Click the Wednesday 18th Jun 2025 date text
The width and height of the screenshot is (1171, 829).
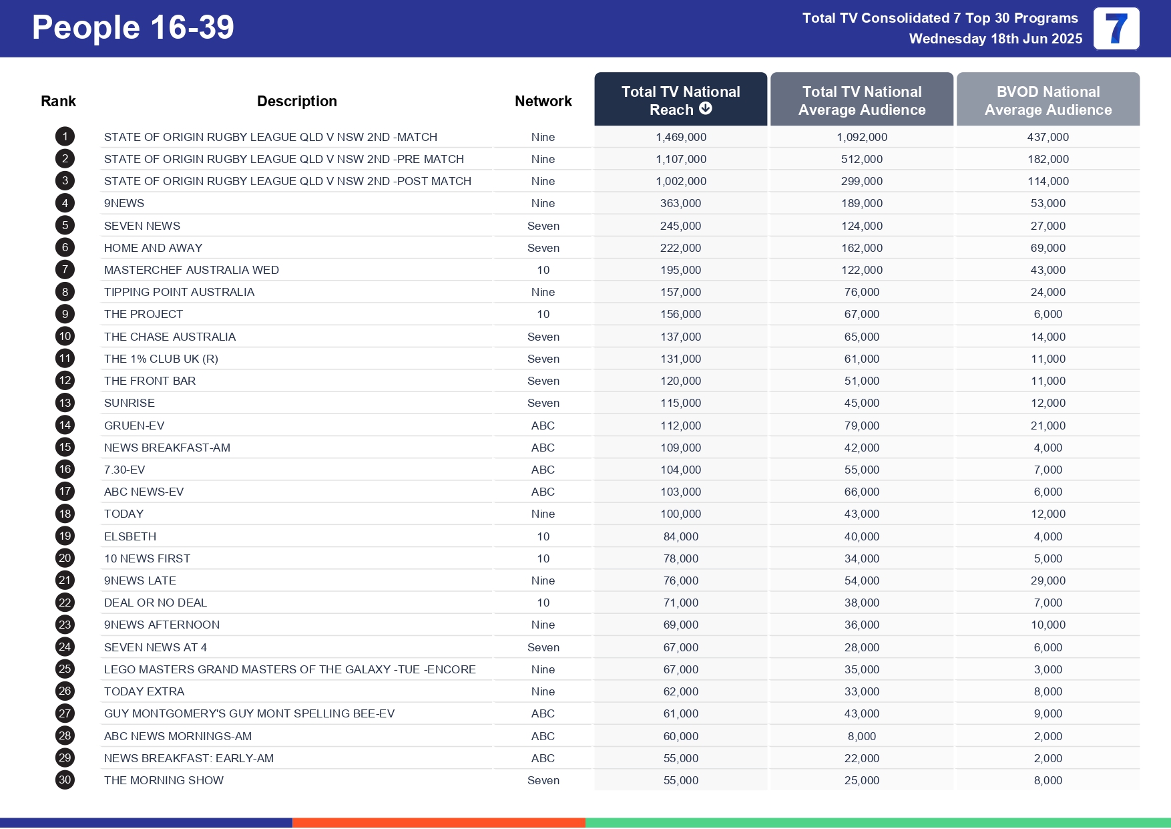[x=995, y=39]
